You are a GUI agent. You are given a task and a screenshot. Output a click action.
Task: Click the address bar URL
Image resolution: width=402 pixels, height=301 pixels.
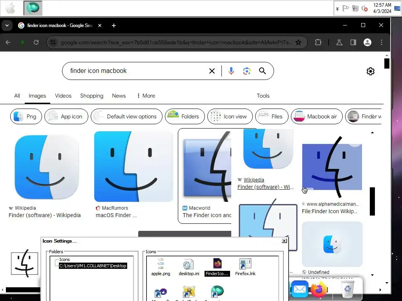tap(176, 42)
